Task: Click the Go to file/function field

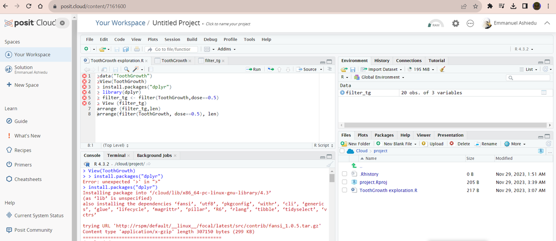Action: [172, 49]
